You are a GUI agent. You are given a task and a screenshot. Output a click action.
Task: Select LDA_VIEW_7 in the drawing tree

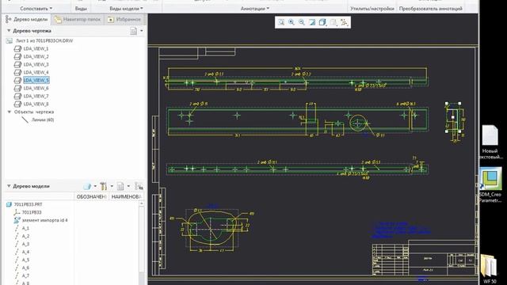tap(36, 96)
